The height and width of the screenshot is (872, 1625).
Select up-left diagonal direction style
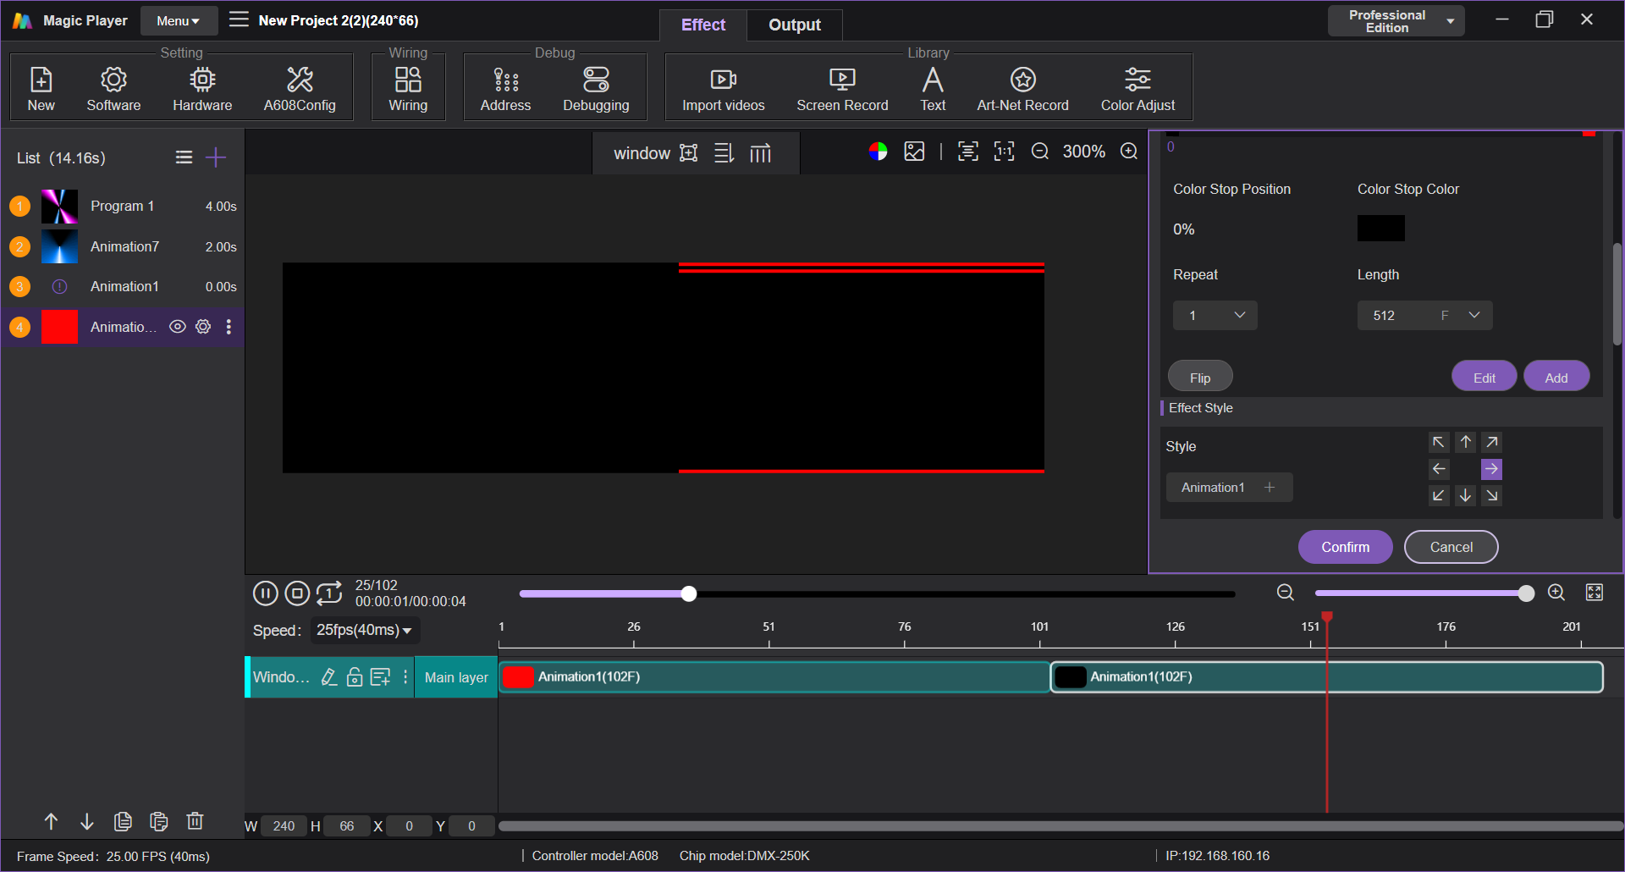(1439, 442)
